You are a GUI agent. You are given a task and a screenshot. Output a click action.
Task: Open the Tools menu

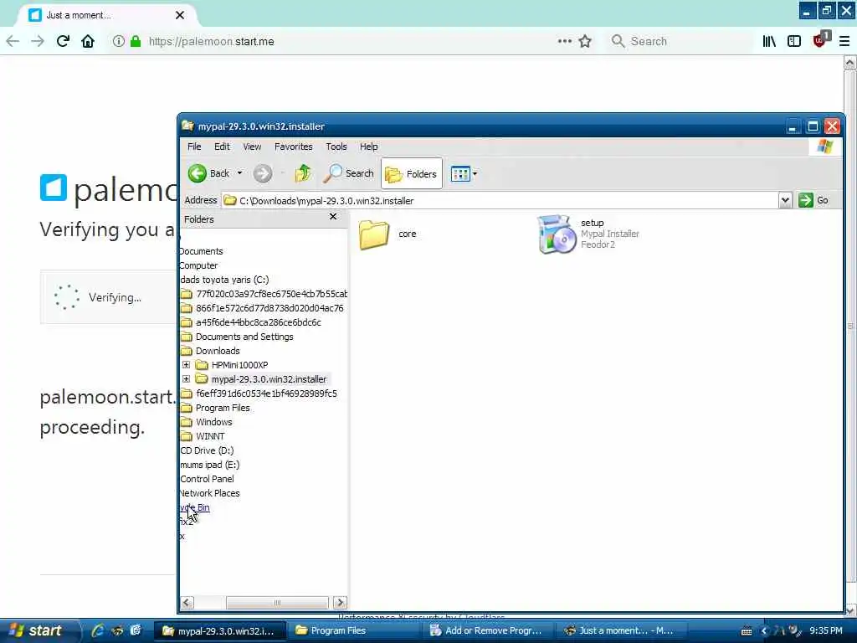point(336,147)
